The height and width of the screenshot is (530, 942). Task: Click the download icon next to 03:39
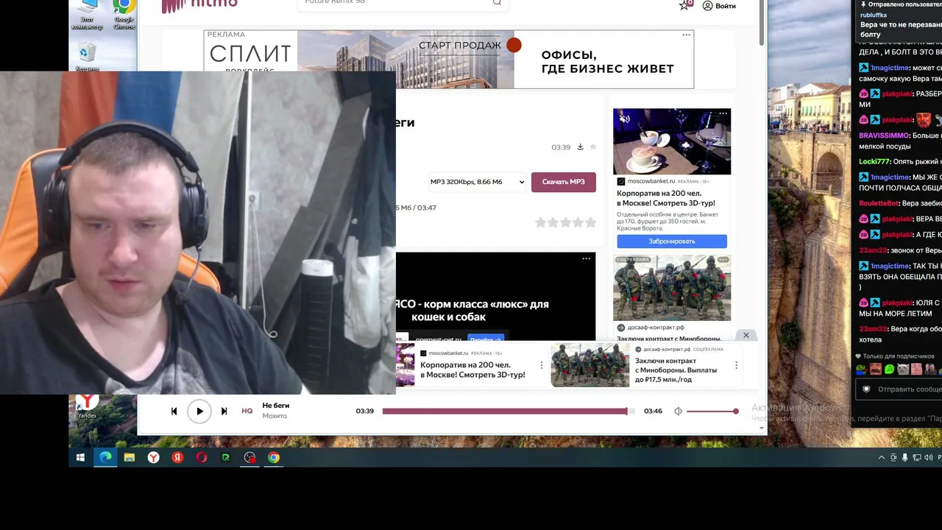tap(580, 146)
